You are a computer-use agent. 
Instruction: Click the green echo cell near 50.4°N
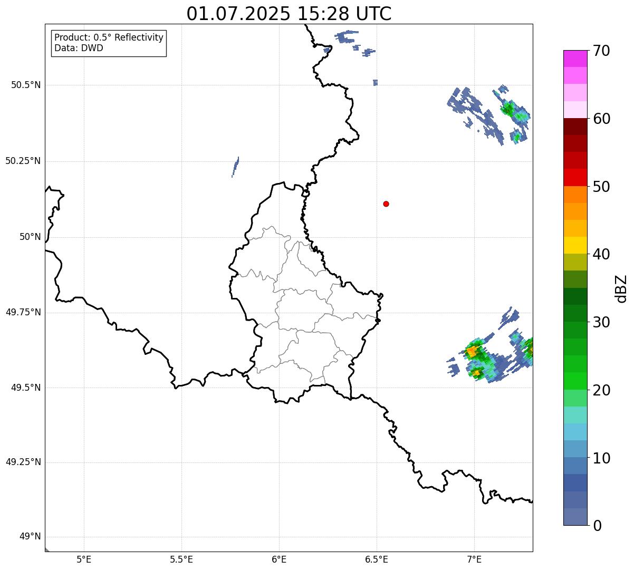click(x=508, y=109)
